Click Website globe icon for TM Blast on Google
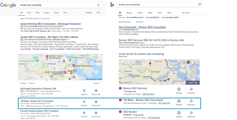 (x=84, y=102)
